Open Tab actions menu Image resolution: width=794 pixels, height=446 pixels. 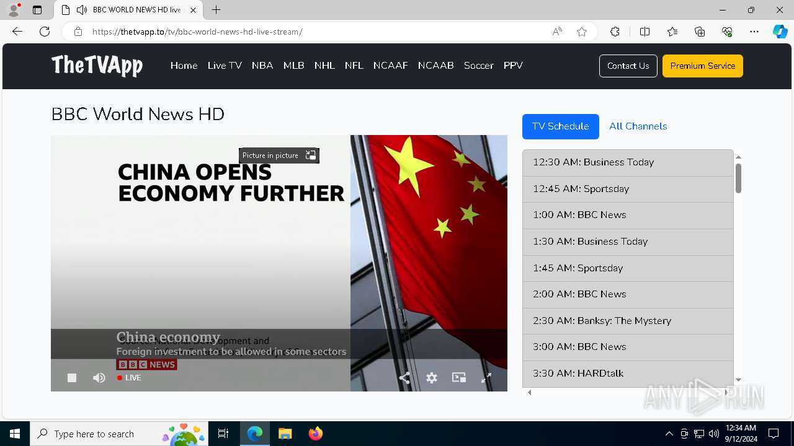point(37,10)
